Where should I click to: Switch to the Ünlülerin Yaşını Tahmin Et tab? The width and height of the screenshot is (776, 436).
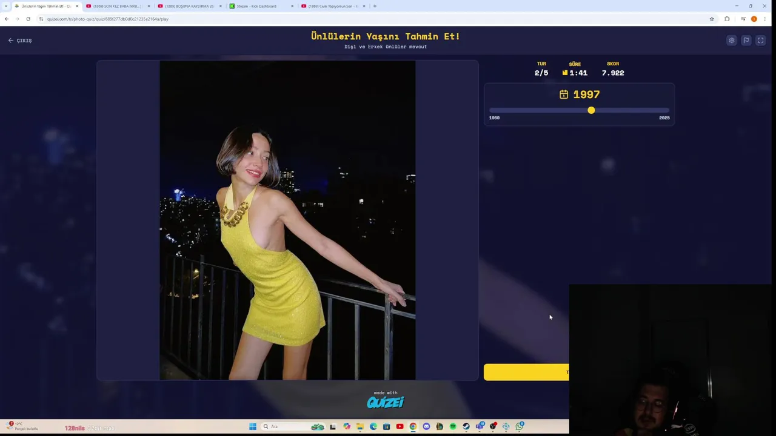pyautogui.click(x=46, y=6)
